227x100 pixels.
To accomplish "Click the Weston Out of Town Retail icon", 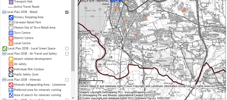I will point(11,28).
